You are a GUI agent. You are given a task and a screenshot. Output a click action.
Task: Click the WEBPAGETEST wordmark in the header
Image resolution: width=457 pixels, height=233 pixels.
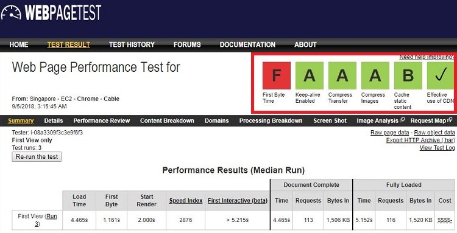pyautogui.click(x=63, y=13)
